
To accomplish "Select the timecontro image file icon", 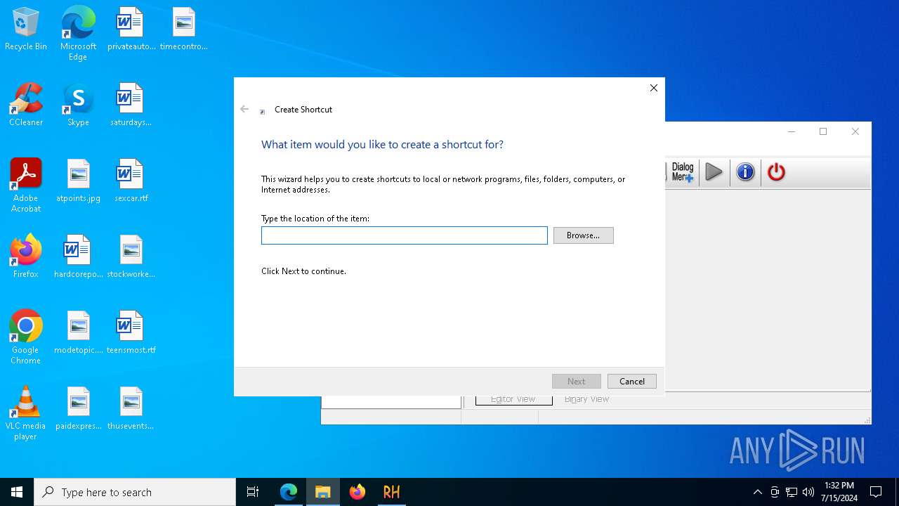I will click(x=183, y=30).
